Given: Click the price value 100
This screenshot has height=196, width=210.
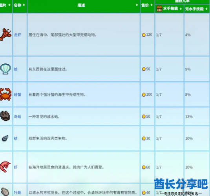Looking at the screenshot, I should [149, 94].
